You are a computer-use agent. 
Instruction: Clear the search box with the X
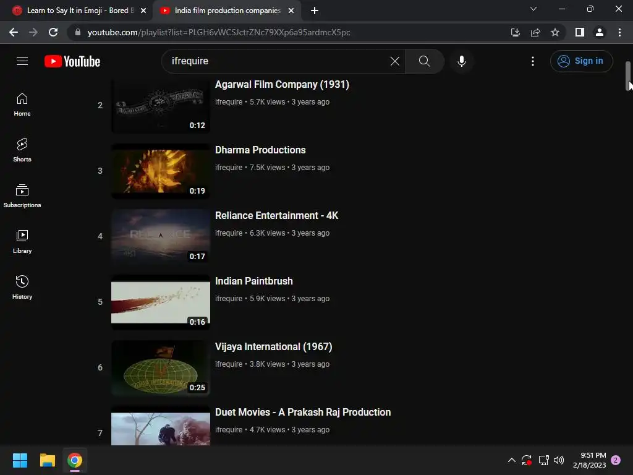coord(395,61)
